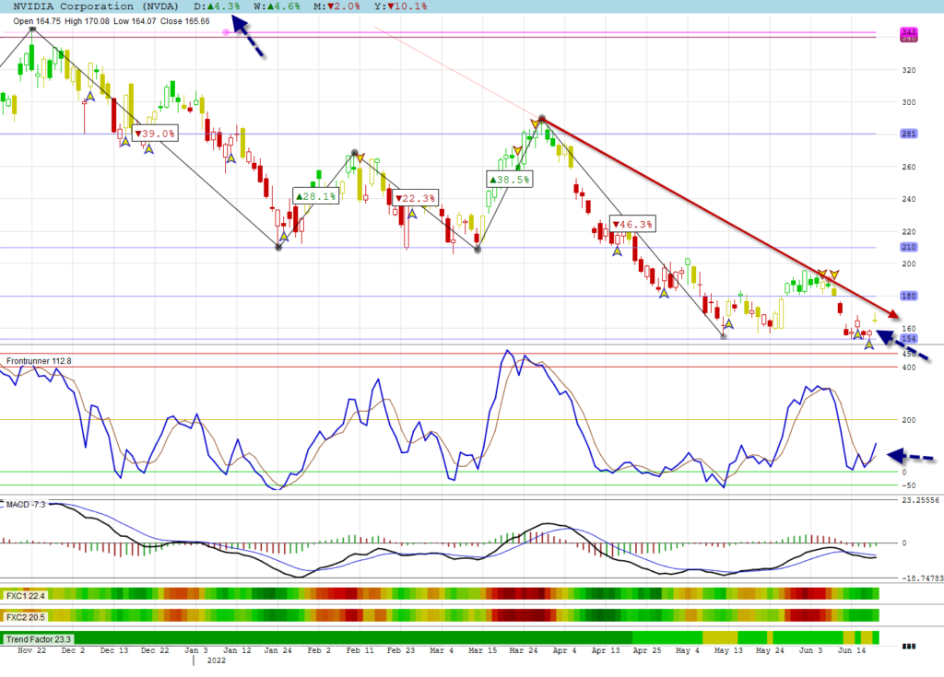
Task: Click the May 4 date label
Action: click(687, 650)
